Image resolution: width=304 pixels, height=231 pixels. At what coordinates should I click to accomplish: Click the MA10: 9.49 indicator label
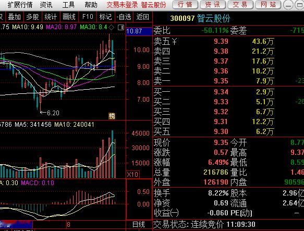point(28,27)
